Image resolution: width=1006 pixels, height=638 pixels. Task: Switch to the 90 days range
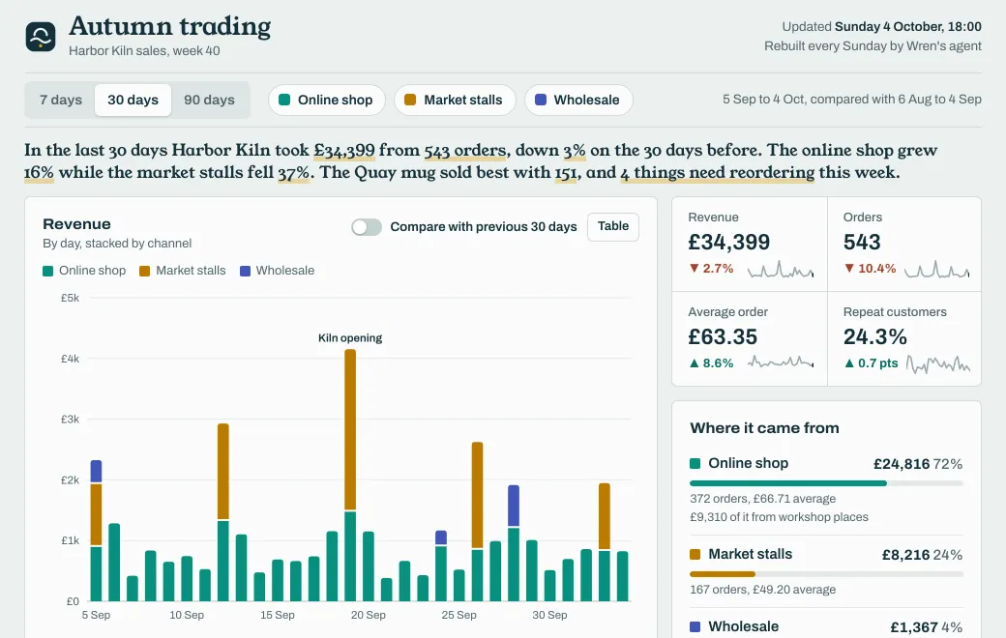coord(209,100)
